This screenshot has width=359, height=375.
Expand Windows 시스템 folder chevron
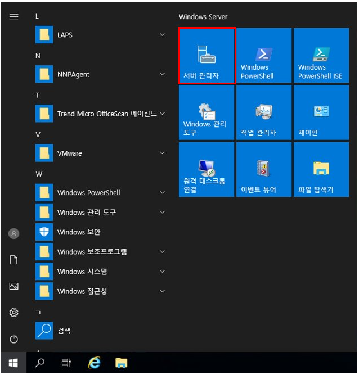[163, 272]
